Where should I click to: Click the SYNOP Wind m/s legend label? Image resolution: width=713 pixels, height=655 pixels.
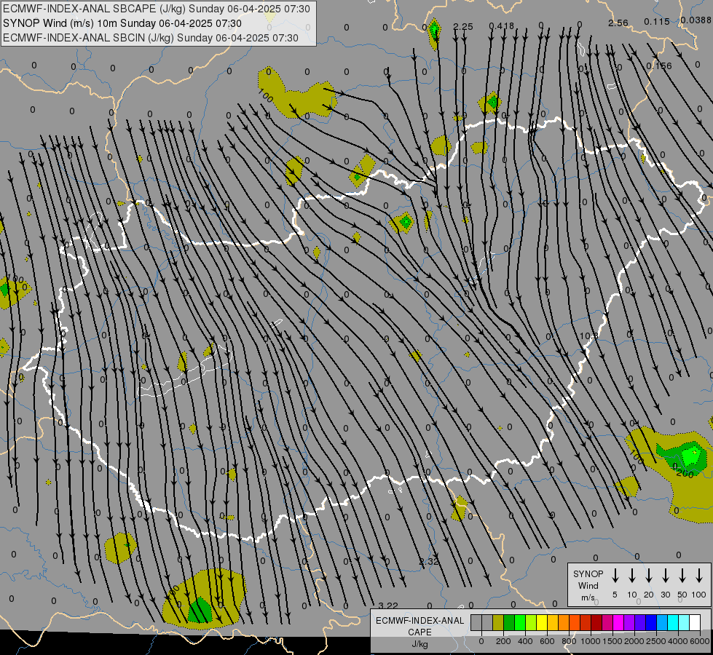point(588,585)
